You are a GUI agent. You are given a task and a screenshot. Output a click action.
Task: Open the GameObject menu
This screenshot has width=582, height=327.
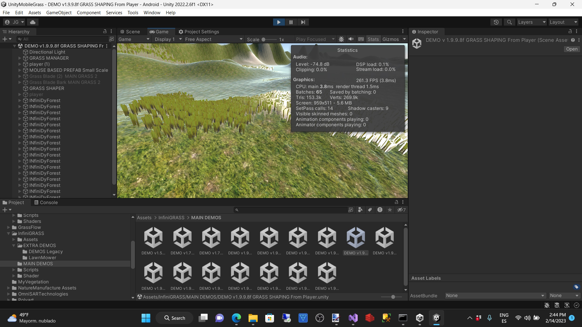coord(59,12)
